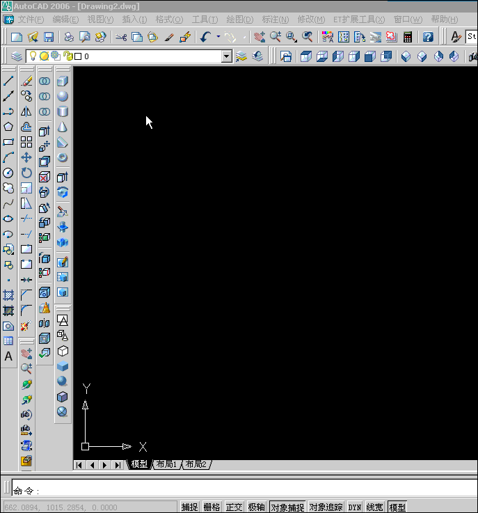
Task: Select the Array modify tool
Action: click(x=26, y=142)
